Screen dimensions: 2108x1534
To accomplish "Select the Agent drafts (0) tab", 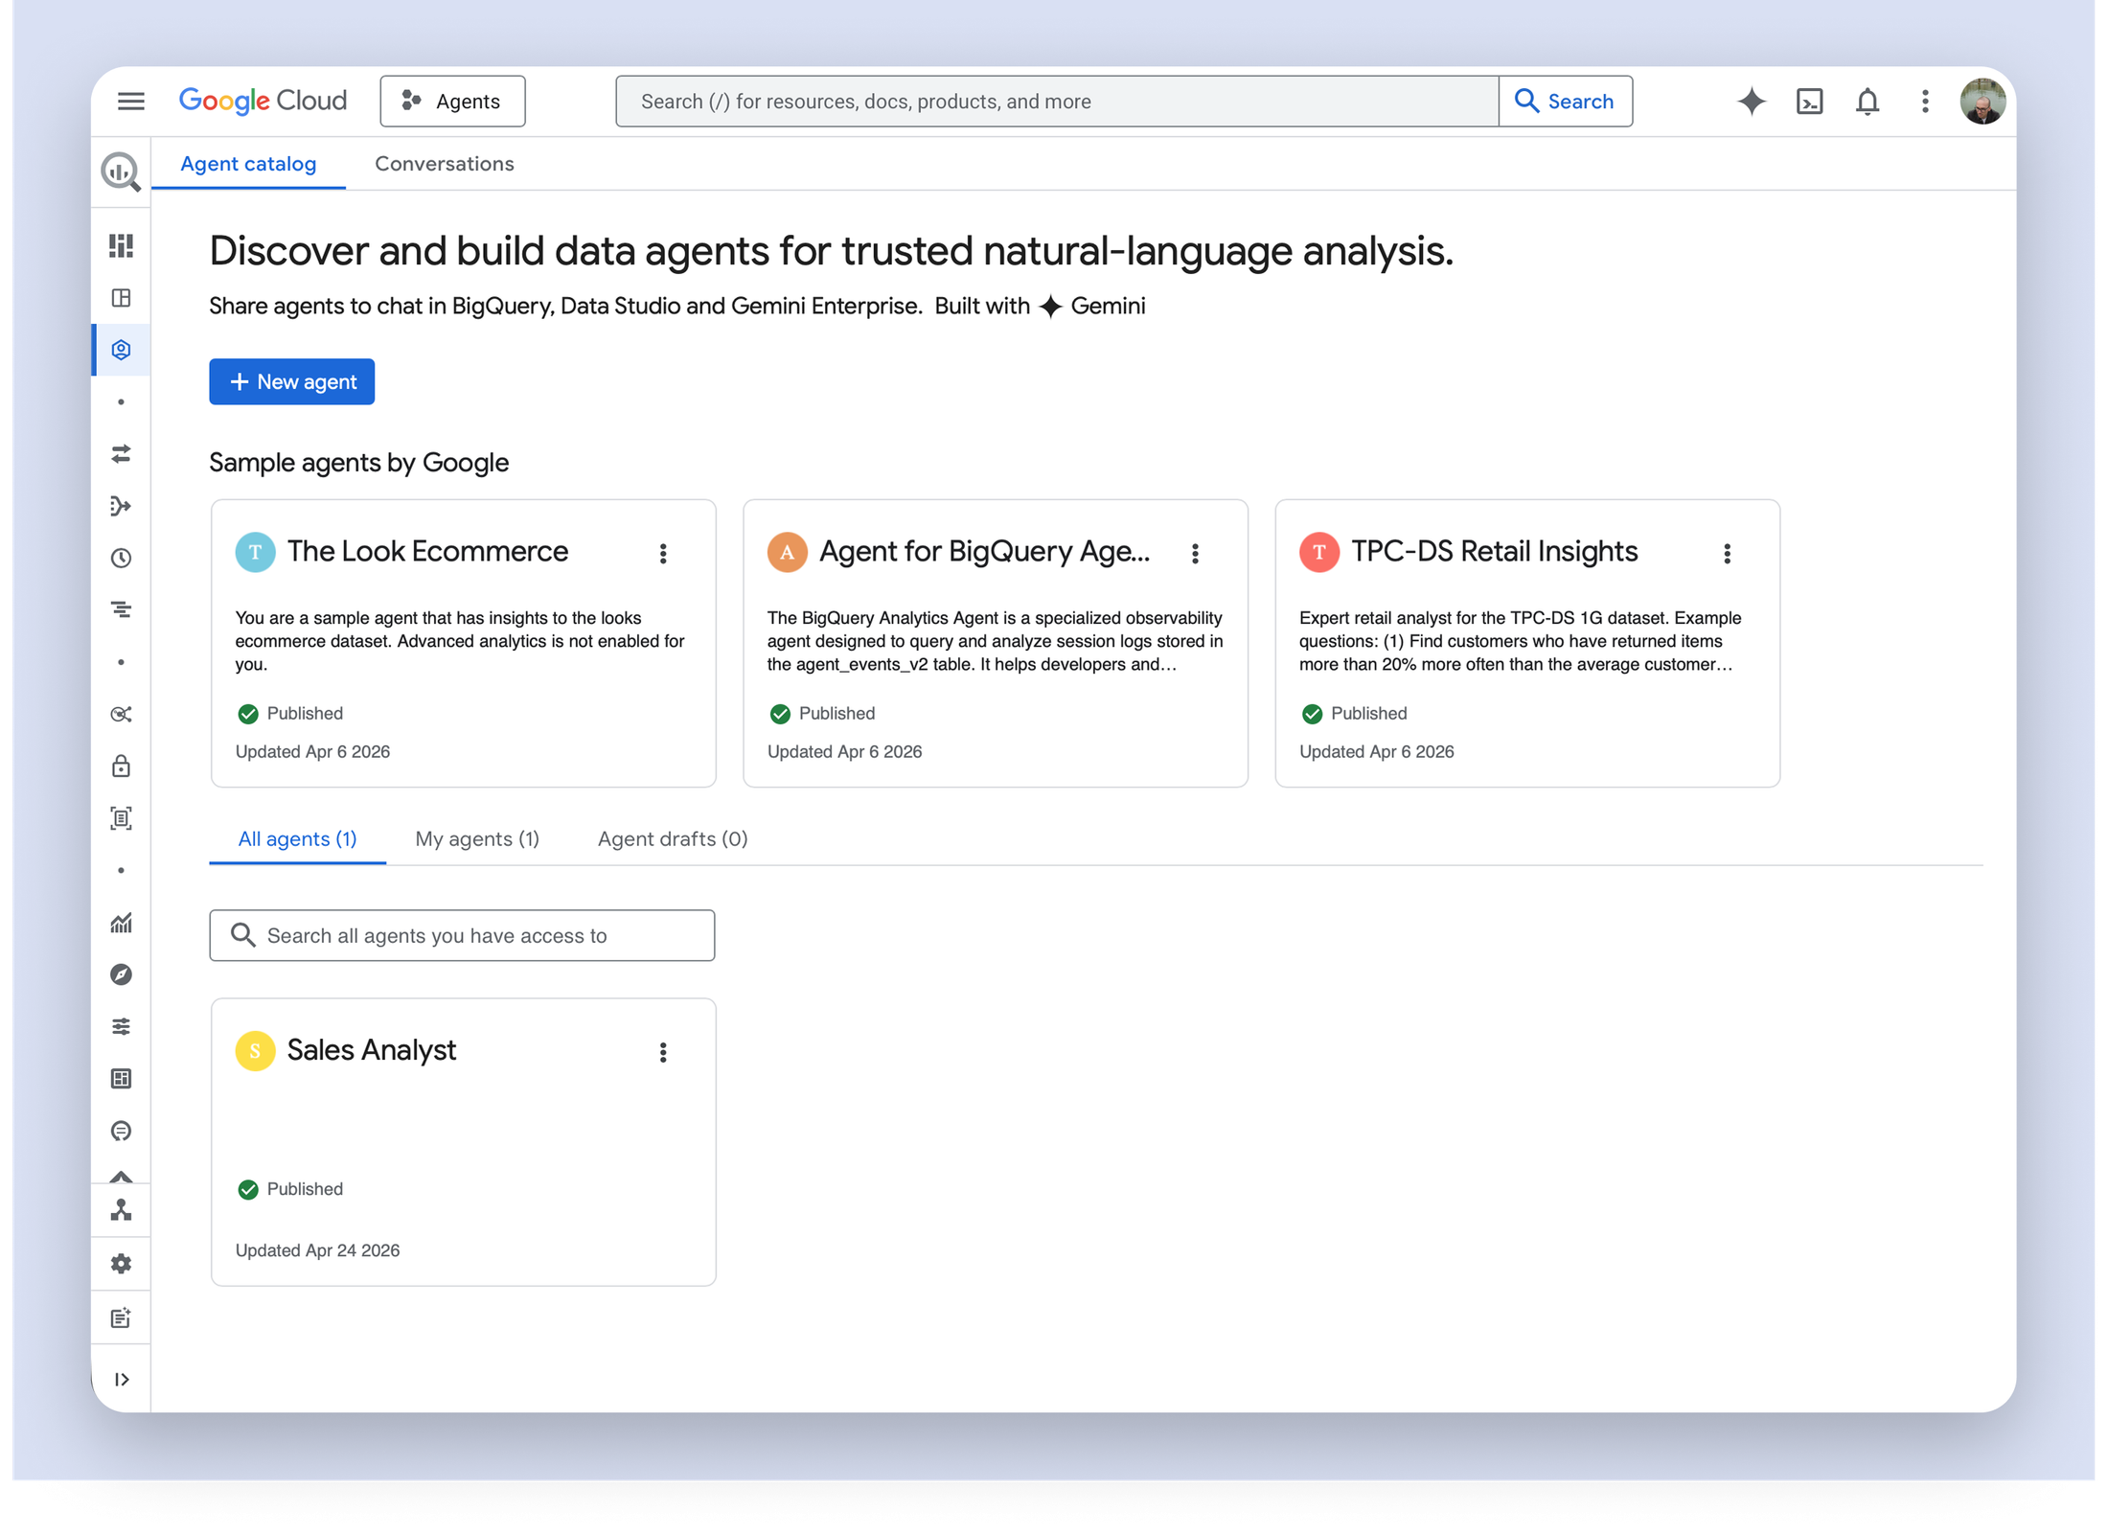I will pos(673,838).
